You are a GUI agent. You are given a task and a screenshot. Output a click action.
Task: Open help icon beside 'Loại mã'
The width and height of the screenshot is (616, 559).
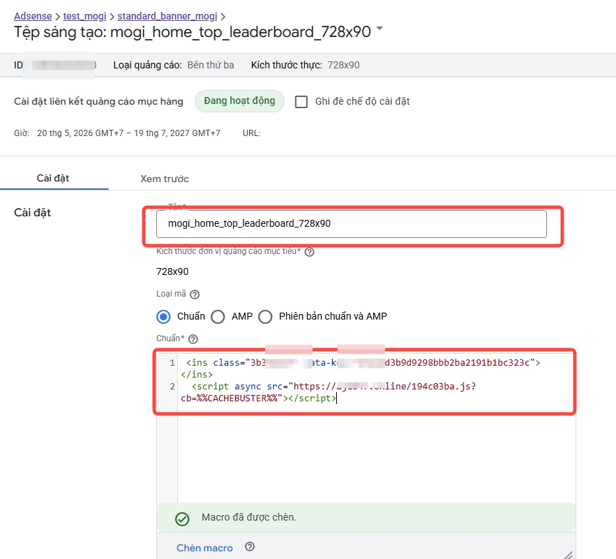click(x=195, y=295)
